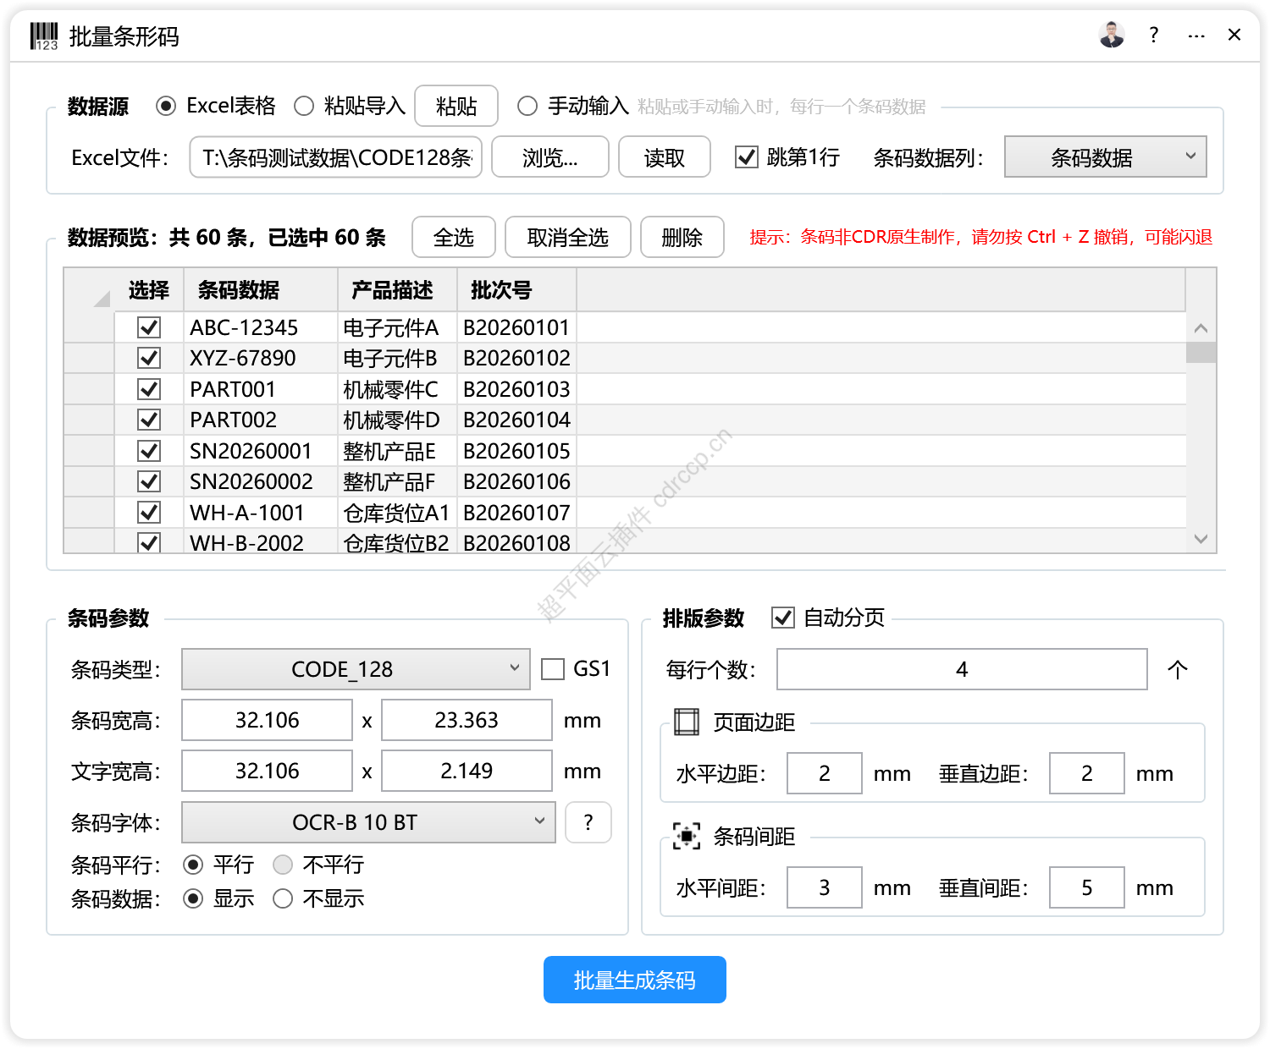The height and width of the screenshot is (1049, 1270).
Task: Open the 条码数据列 column dropdown
Action: pyautogui.click(x=1105, y=157)
